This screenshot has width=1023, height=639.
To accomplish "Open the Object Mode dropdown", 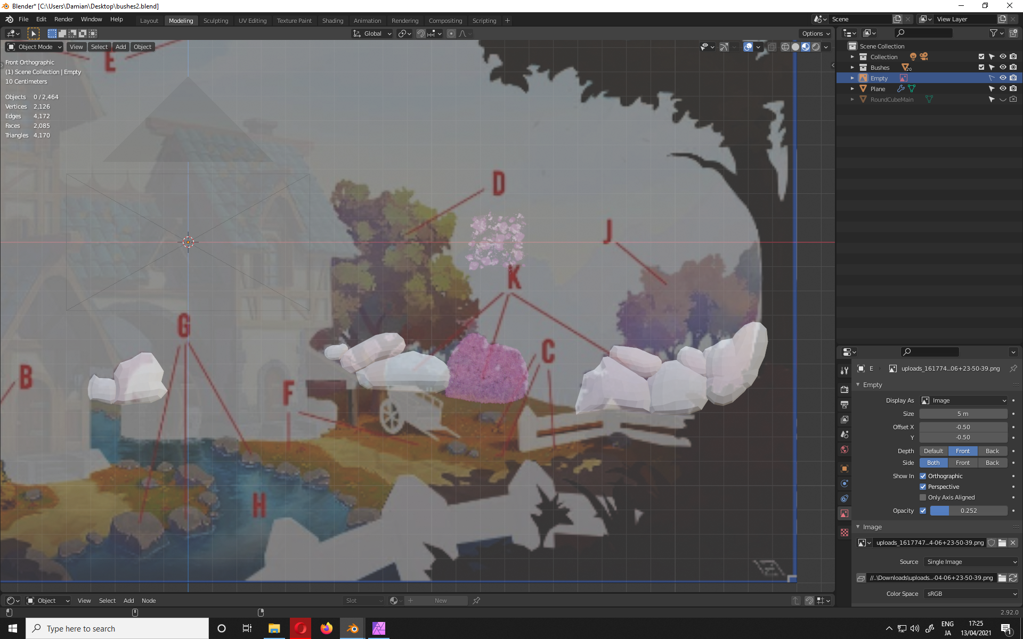I will click(x=35, y=47).
